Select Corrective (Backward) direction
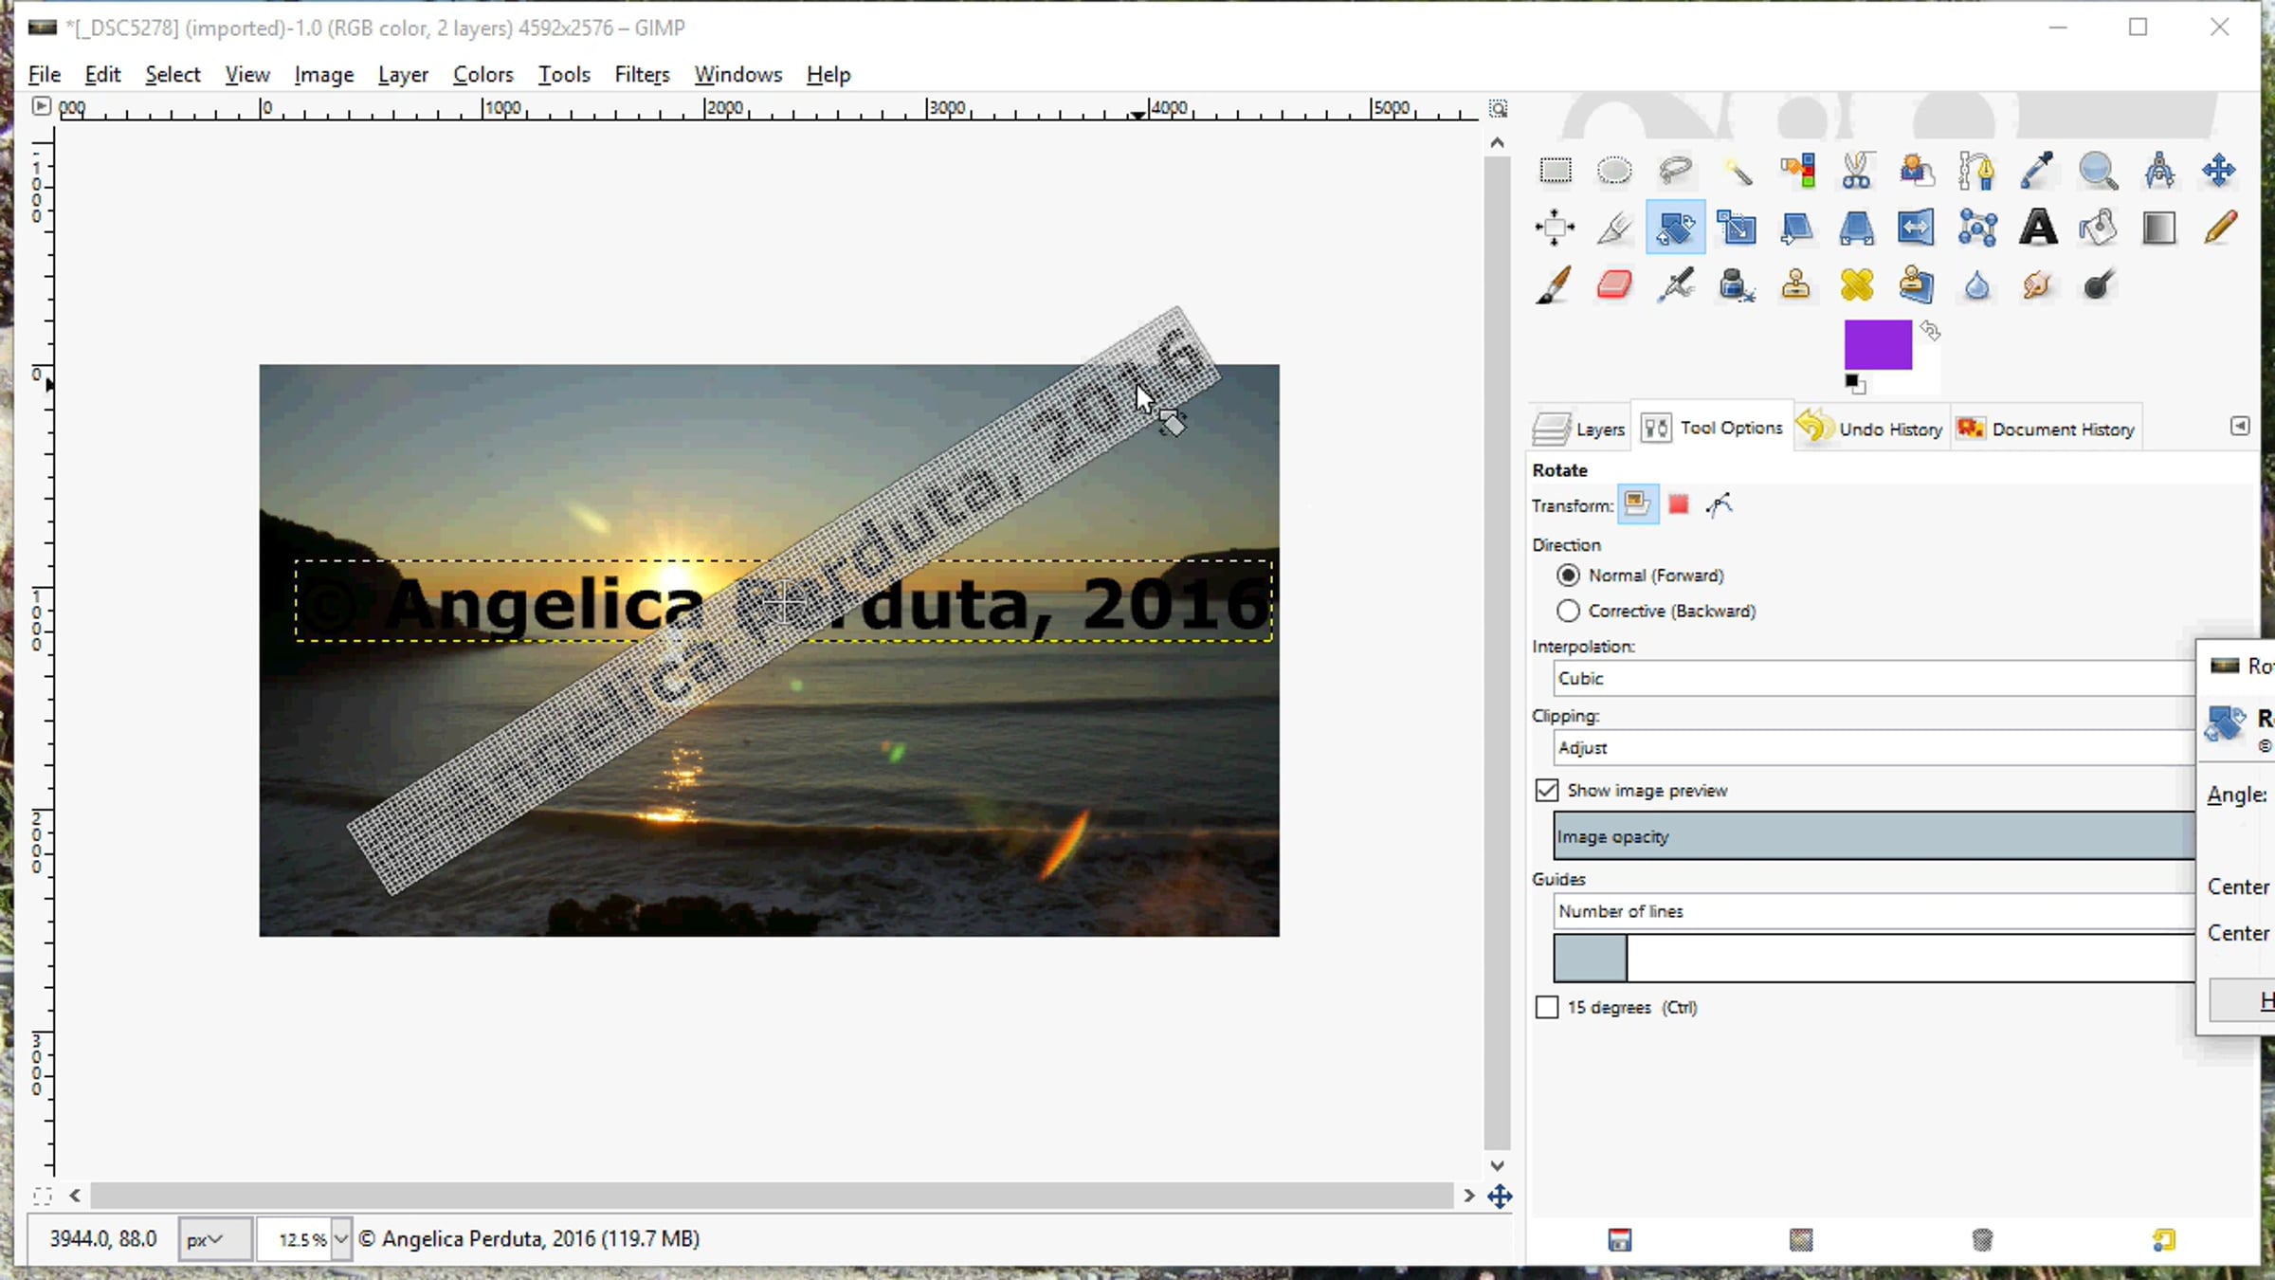Screen dimensions: 2275x1280 click(x=1569, y=611)
